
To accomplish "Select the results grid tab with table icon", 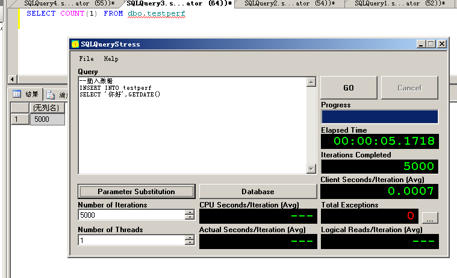I will (x=25, y=94).
